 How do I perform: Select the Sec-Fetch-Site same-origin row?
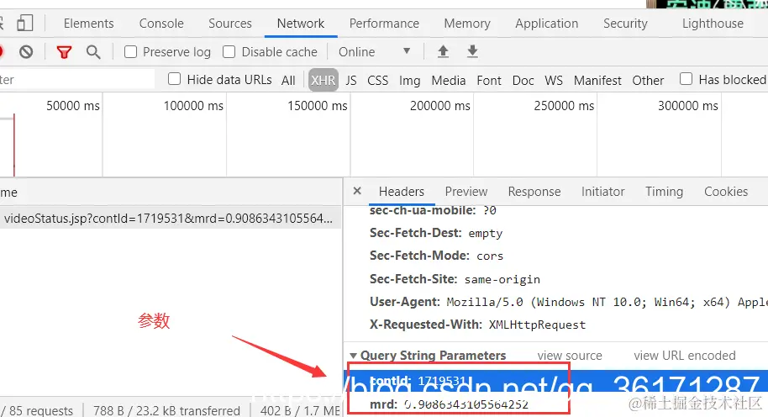coord(455,279)
